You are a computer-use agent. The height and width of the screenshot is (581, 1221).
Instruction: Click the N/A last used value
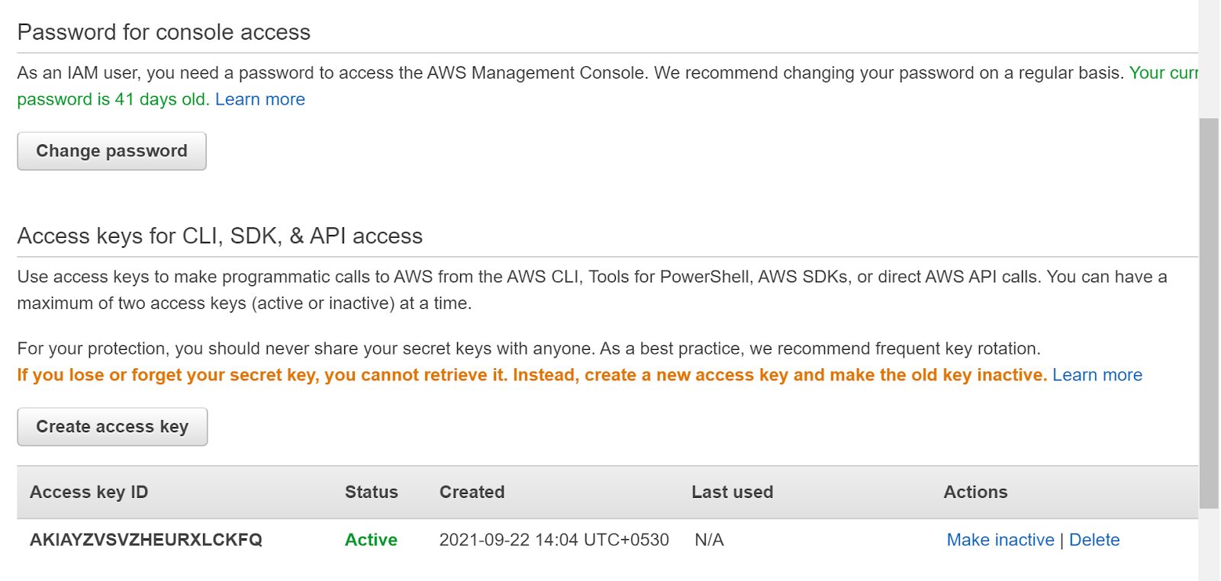coord(709,540)
